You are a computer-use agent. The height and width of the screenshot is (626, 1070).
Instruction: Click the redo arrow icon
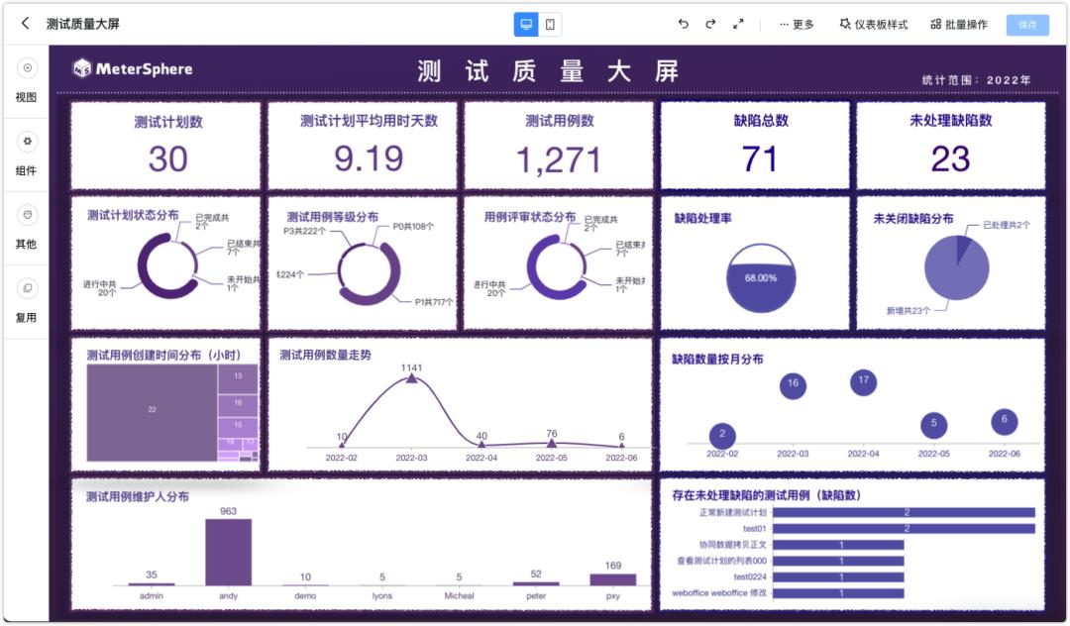pyautogui.click(x=709, y=24)
